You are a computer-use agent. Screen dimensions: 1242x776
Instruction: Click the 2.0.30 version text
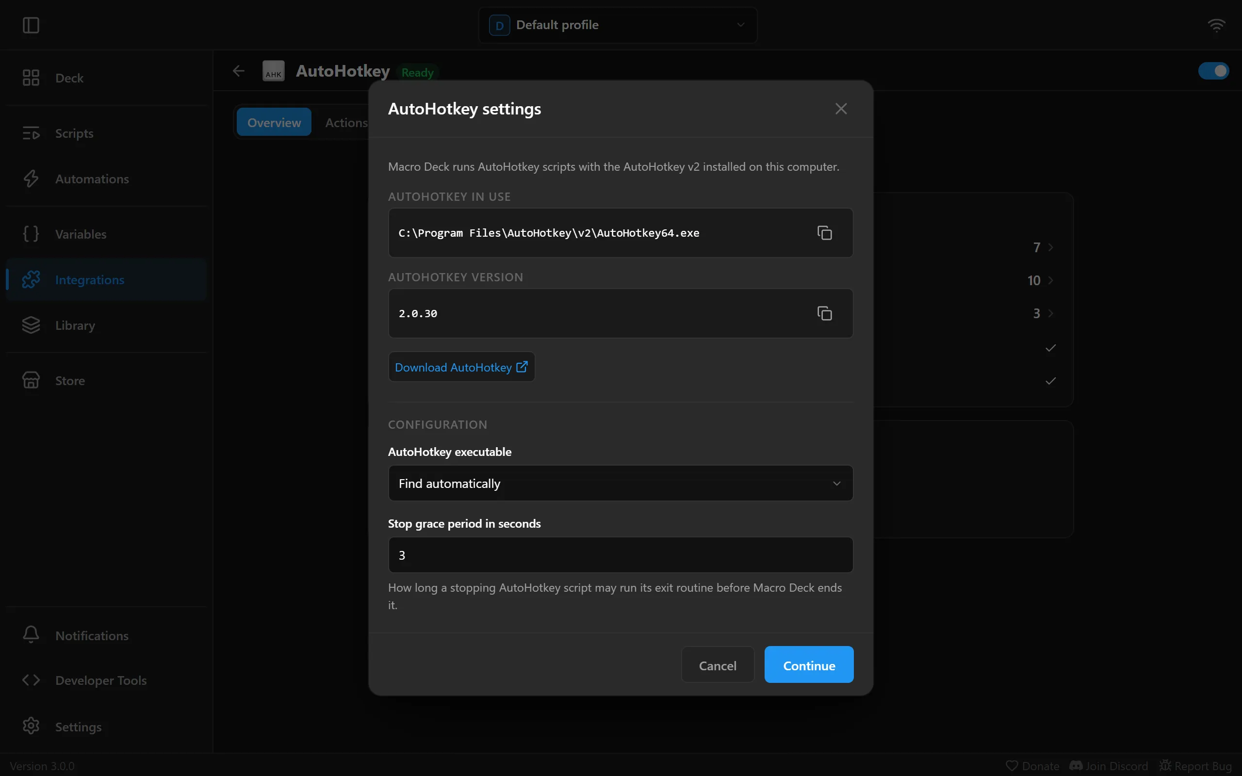pos(418,314)
